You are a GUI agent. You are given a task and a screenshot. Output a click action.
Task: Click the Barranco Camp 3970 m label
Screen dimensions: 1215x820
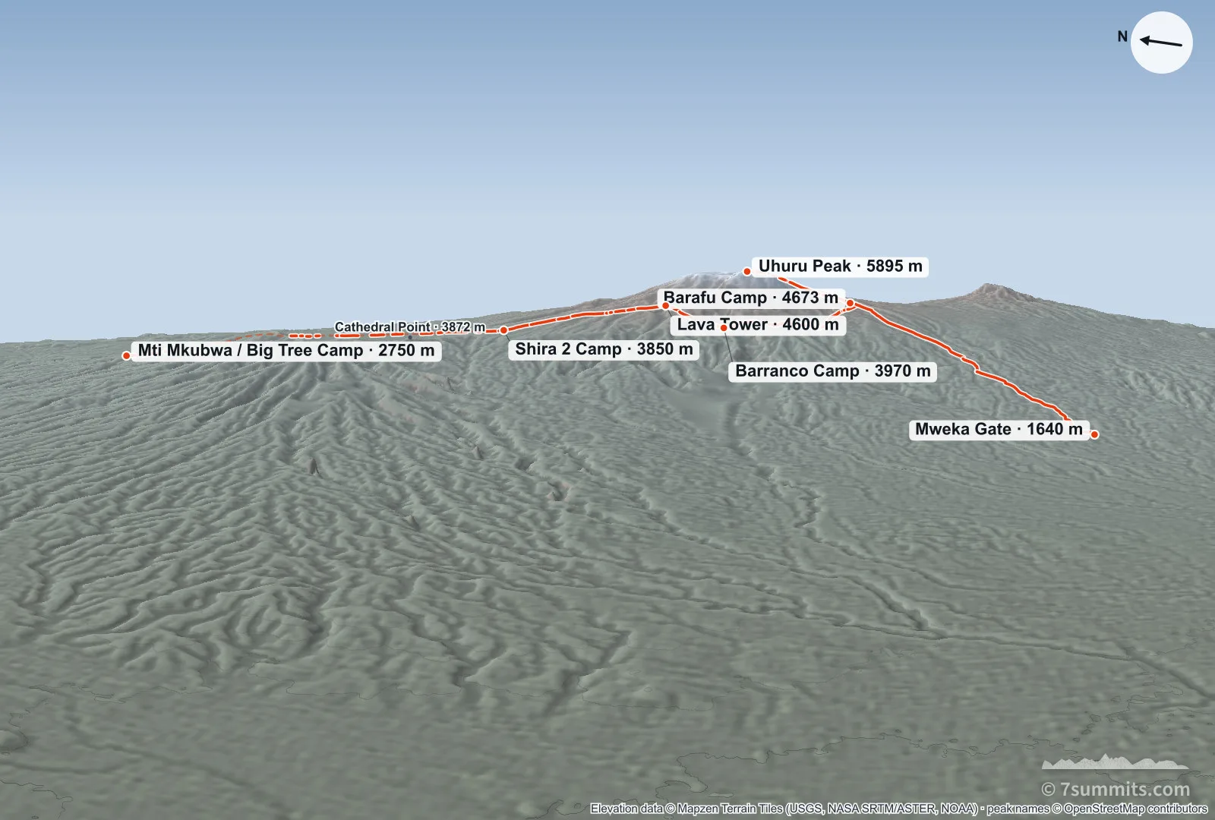tap(833, 371)
